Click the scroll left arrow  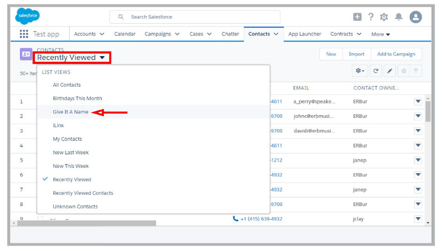coord(14,223)
